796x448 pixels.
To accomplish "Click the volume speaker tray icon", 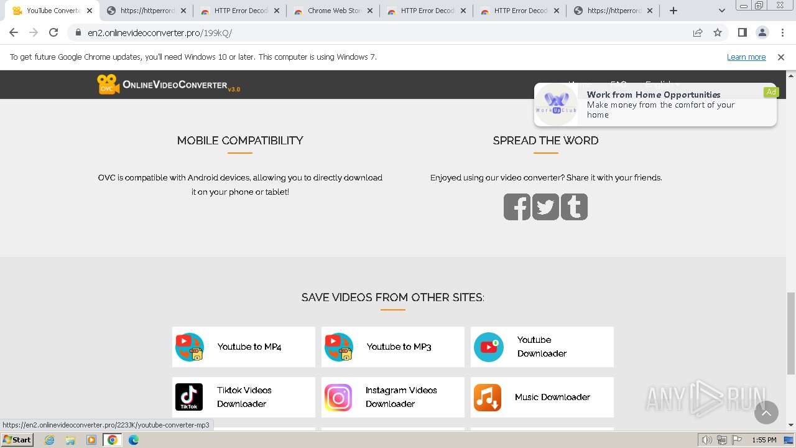I will coord(707,440).
